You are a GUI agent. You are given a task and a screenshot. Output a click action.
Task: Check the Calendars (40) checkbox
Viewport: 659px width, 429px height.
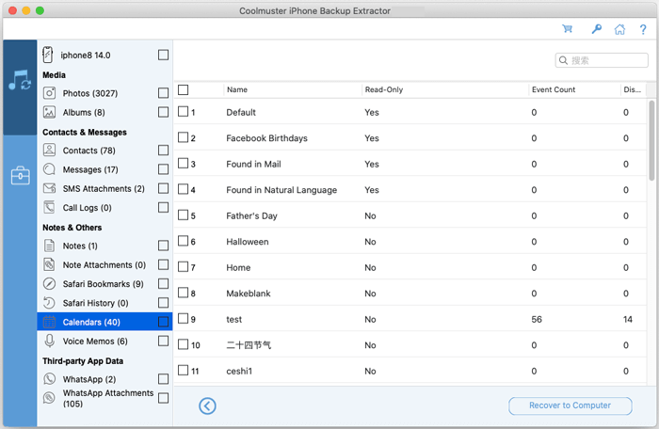click(x=163, y=322)
